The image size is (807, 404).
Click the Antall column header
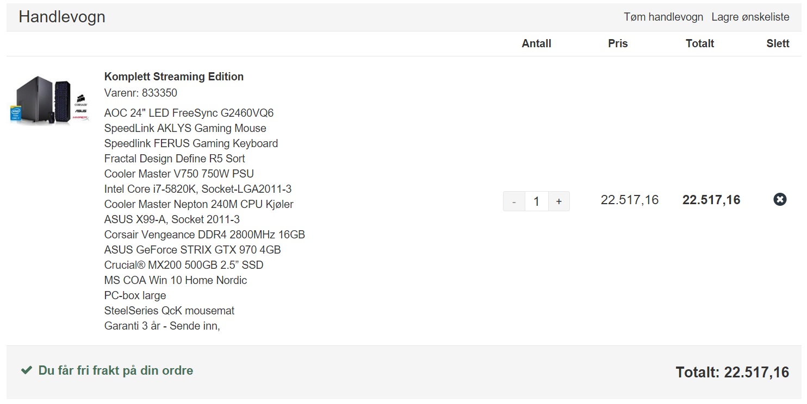point(537,43)
